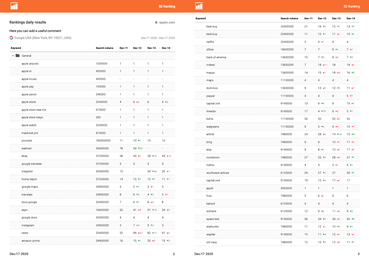Screen dimensions: 369x261
Task: Click the walmart search volume '55600000'
Action: (x=102, y=148)
